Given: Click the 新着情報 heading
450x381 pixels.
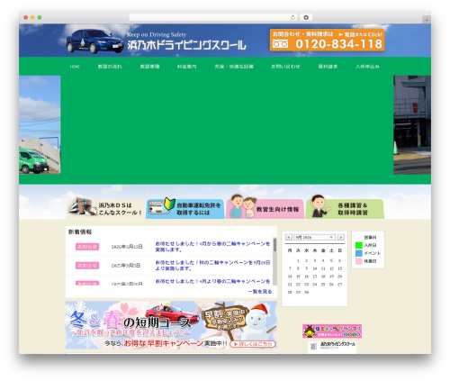Looking at the screenshot, I should [x=80, y=231].
